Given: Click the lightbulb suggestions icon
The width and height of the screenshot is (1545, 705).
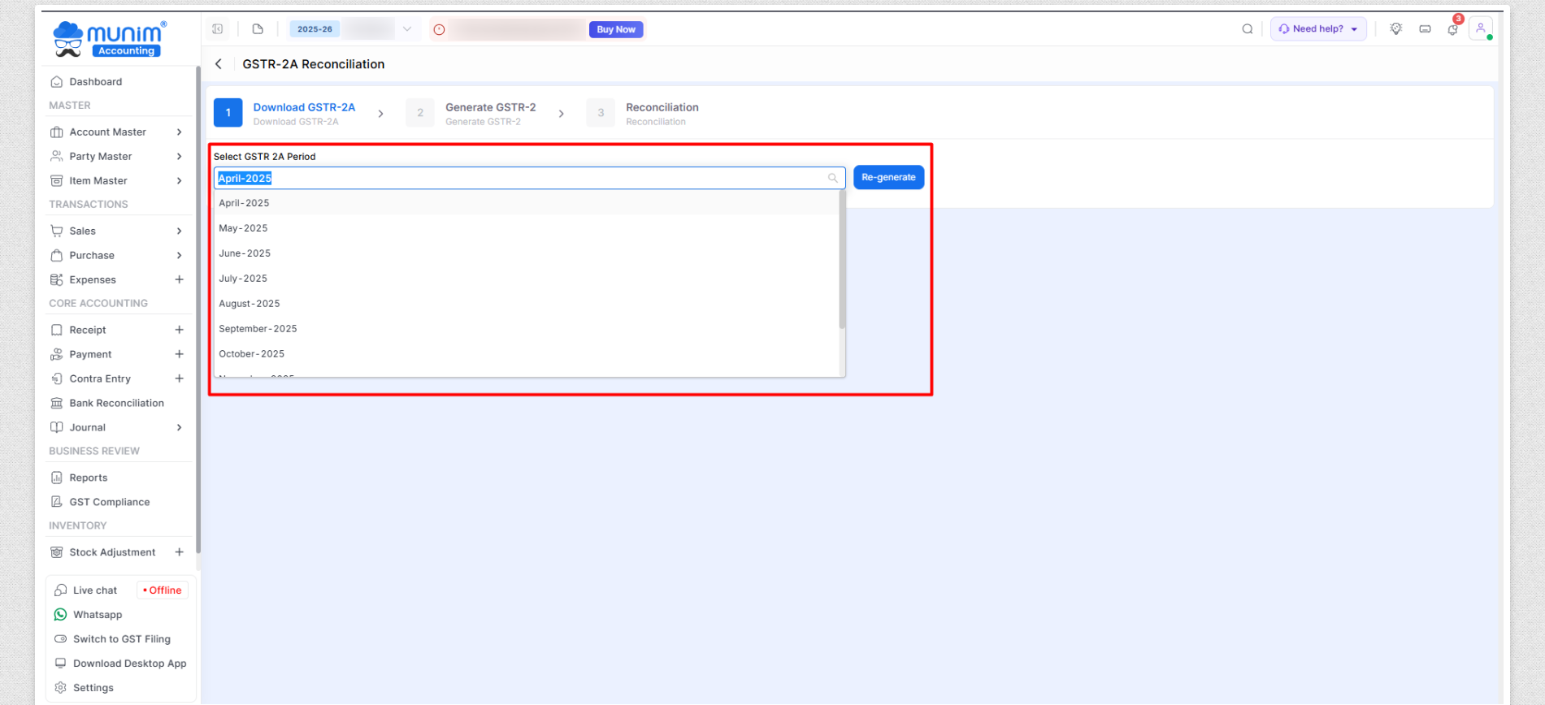Looking at the screenshot, I should pyautogui.click(x=1395, y=29).
